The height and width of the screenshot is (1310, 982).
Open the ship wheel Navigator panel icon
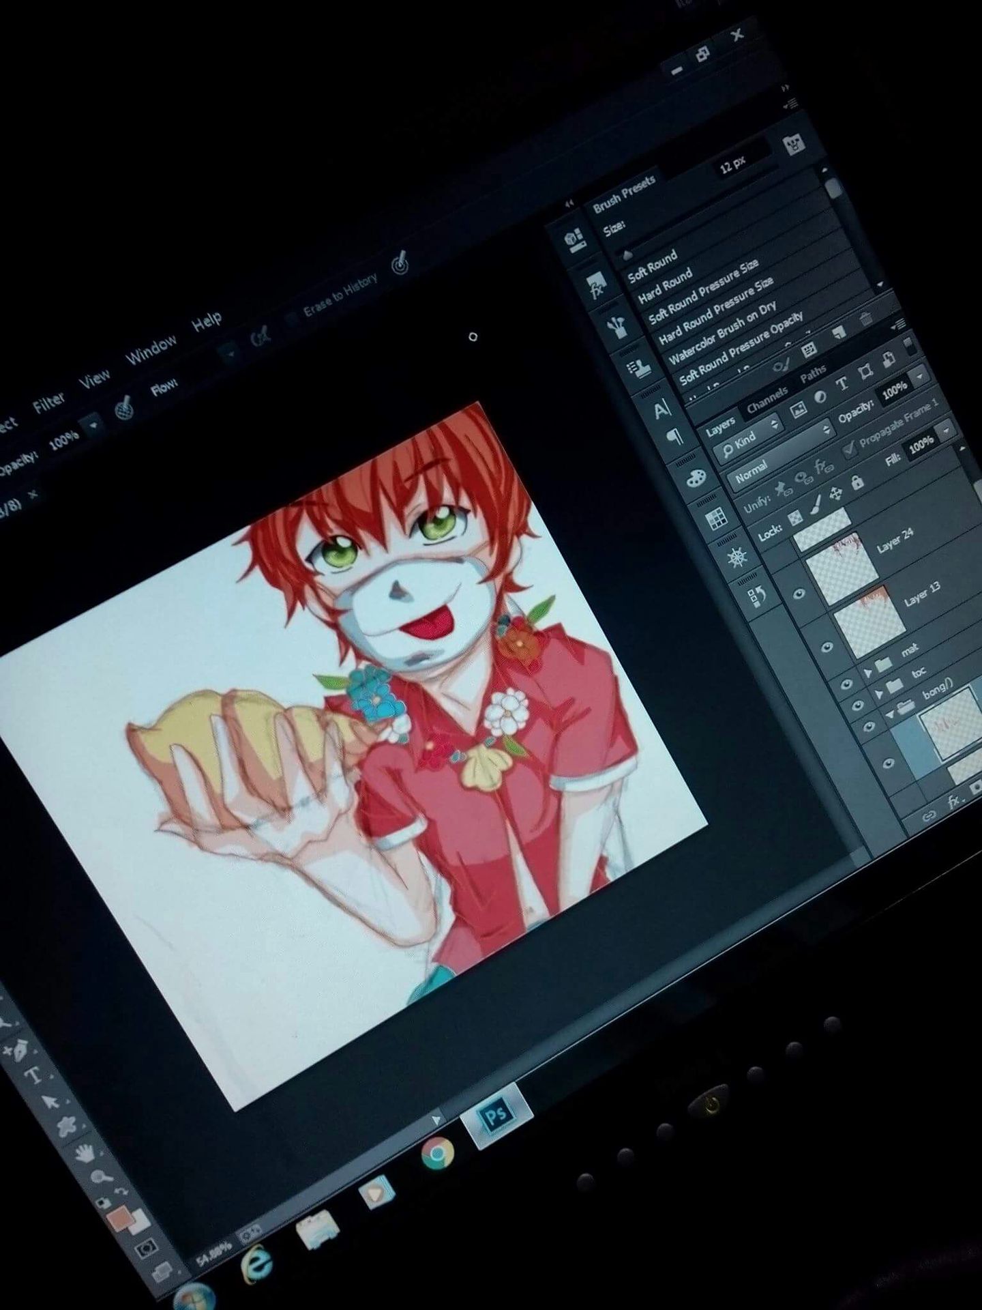[x=738, y=558]
